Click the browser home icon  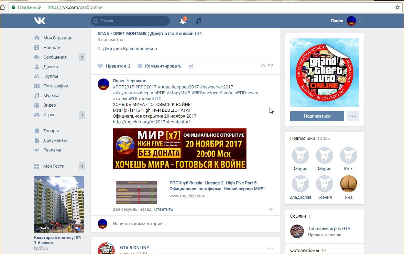pyautogui.click(x=3, y=7)
